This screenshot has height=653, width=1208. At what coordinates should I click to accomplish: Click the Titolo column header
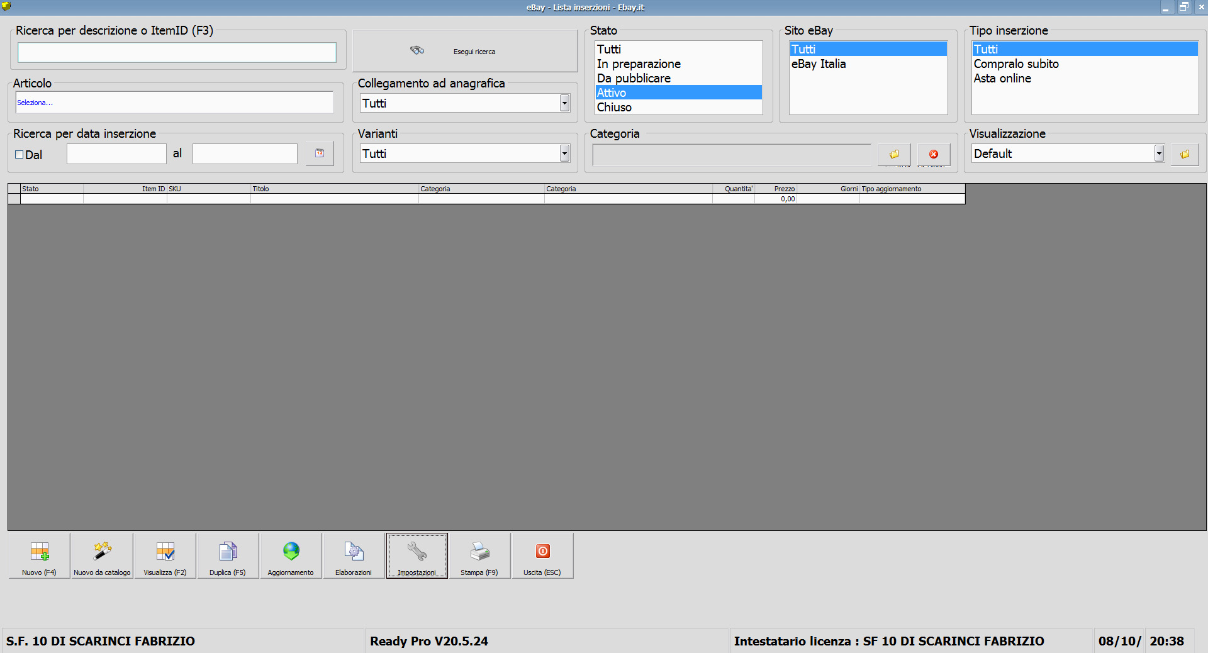[x=335, y=189]
